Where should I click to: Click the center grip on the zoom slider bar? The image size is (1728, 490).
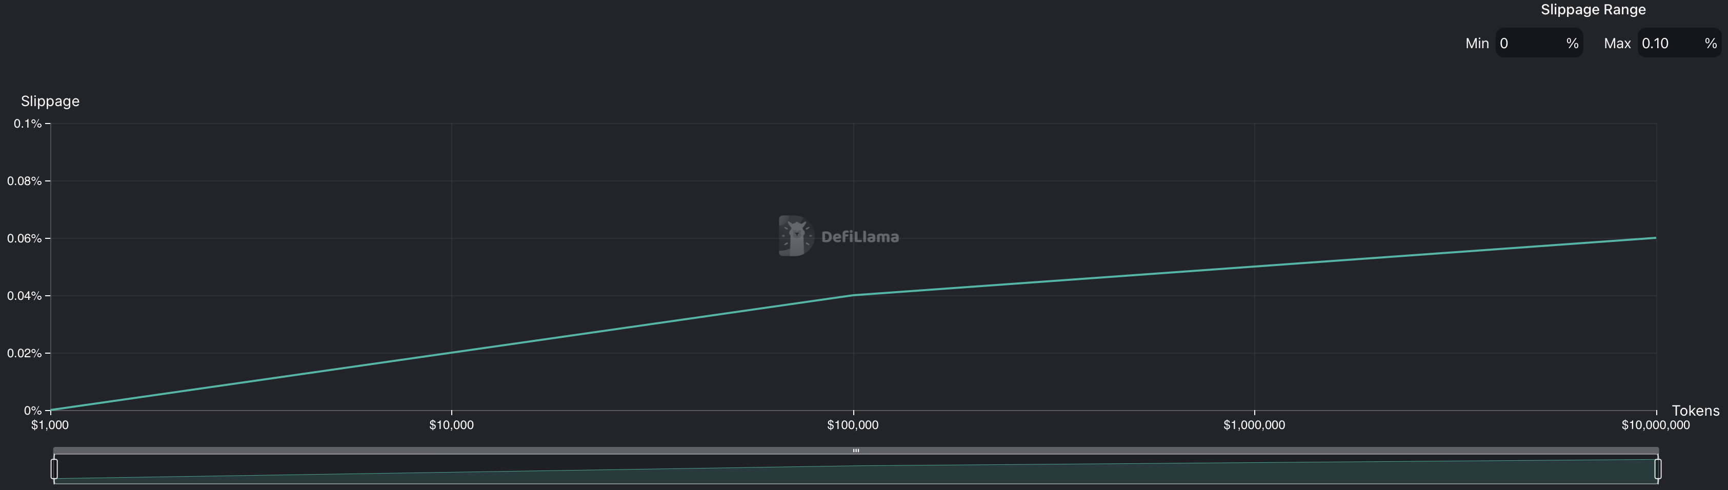856,451
